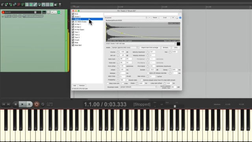Click the Add FX button
The width and height of the screenshot is (252, 142).
pos(74,86)
